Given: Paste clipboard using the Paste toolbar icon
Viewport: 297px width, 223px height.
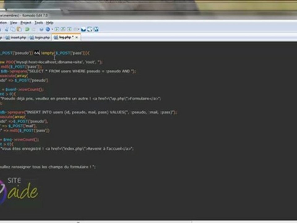Looking at the screenshot, I should pyautogui.click(x=19, y=29).
